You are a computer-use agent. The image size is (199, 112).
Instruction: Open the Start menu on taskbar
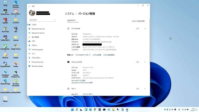click(72, 110)
